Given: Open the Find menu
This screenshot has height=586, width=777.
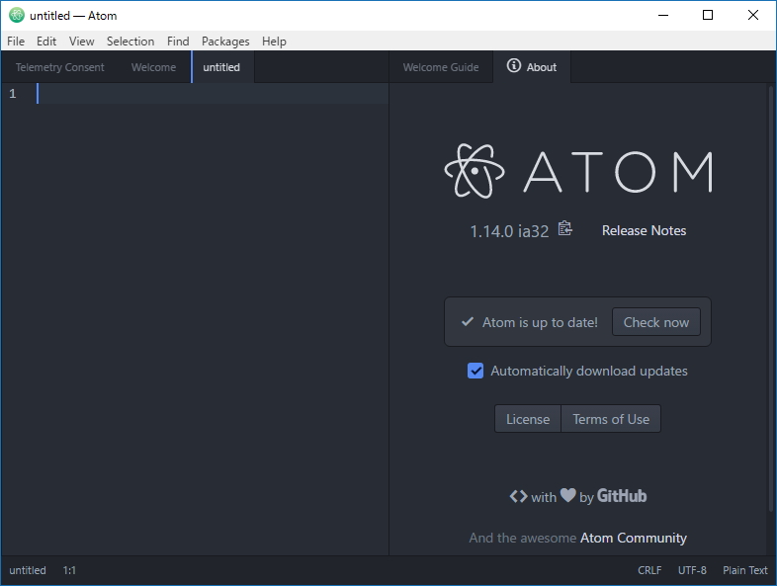Looking at the screenshot, I should click(178, 42).
